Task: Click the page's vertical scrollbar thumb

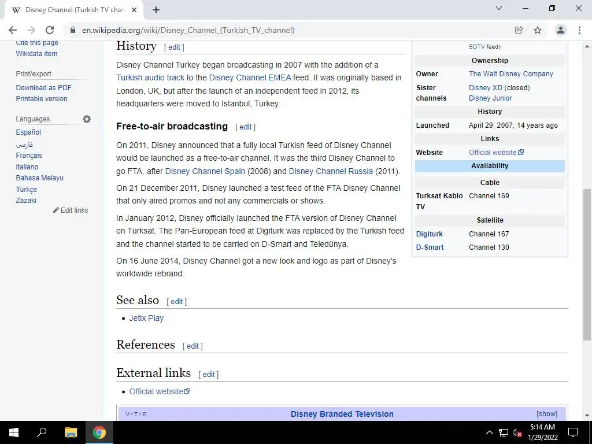Action: (587, 264)
